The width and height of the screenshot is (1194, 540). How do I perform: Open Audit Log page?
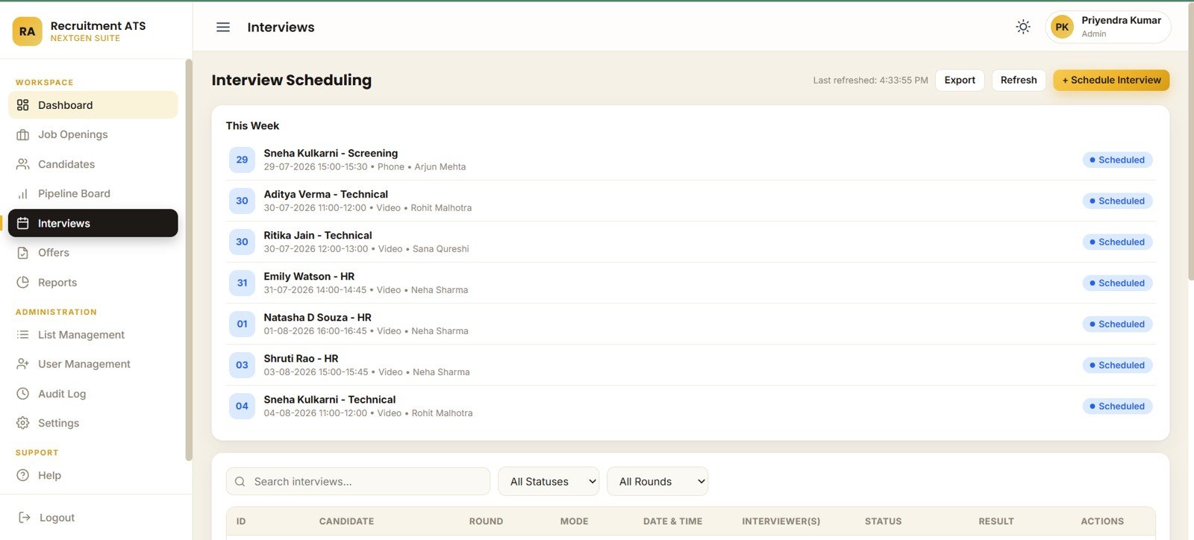coord(93,394)
